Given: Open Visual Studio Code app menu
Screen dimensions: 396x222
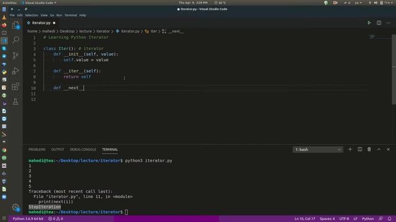Looking at the screenshot, I should [x=39, y=2].
